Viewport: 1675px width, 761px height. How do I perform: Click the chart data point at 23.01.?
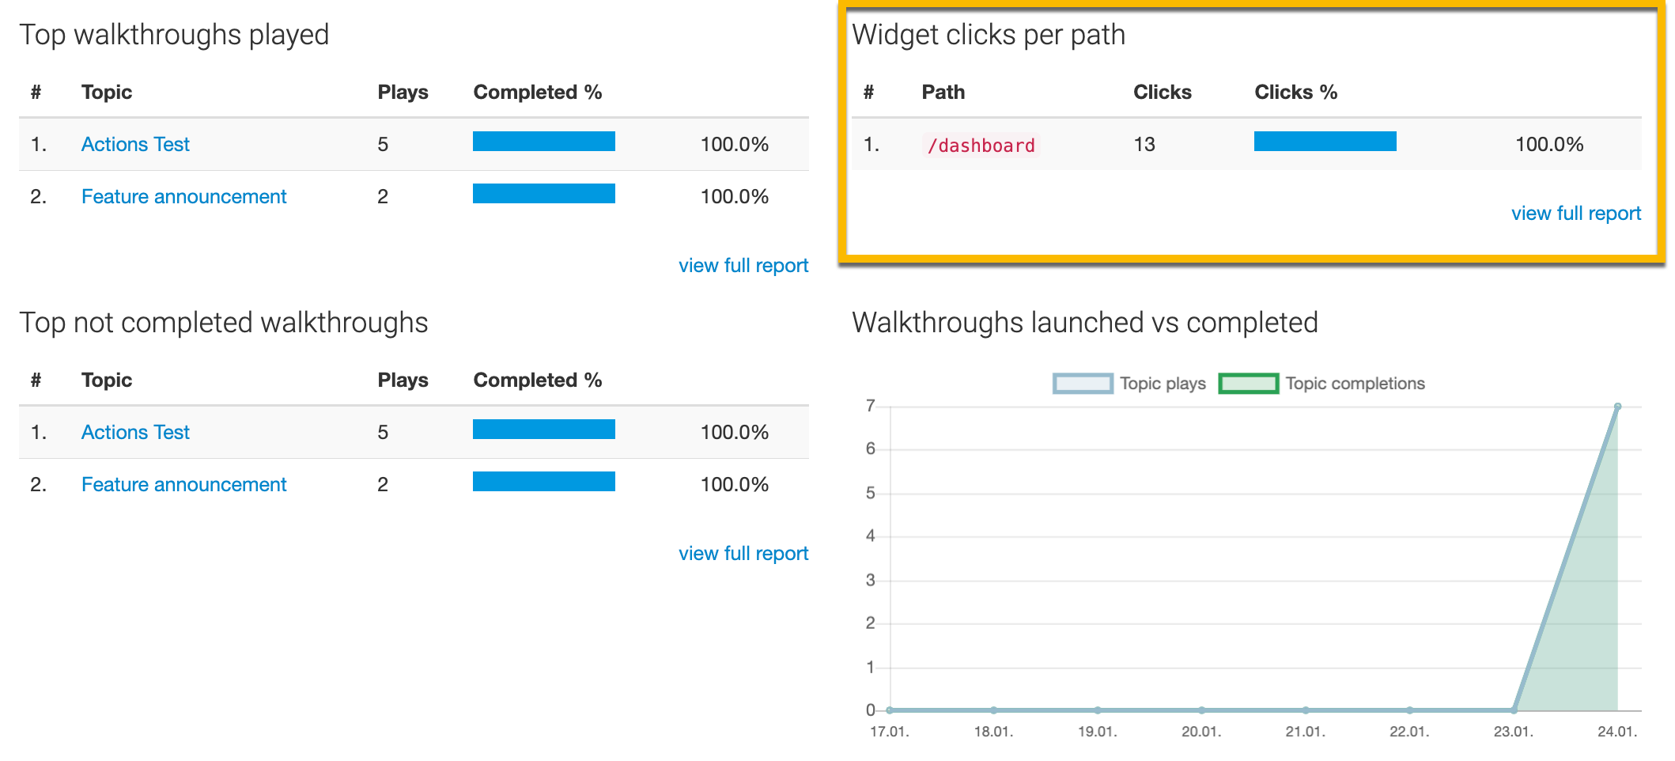point(1514,710)
